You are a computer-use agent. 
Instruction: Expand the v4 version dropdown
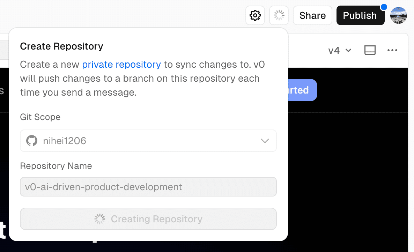coord(340,50)
